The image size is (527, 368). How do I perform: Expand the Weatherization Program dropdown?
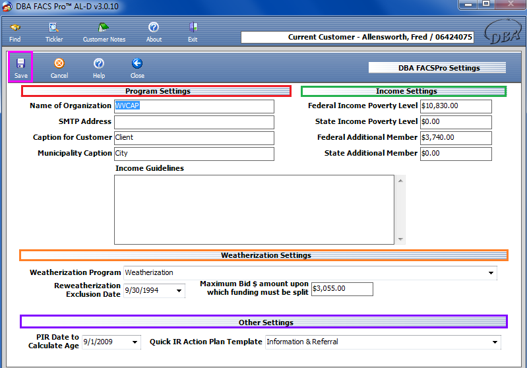point(491,273)
